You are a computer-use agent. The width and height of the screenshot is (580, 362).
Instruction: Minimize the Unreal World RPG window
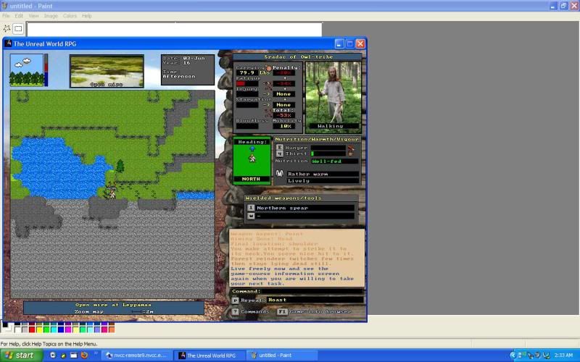339,43
